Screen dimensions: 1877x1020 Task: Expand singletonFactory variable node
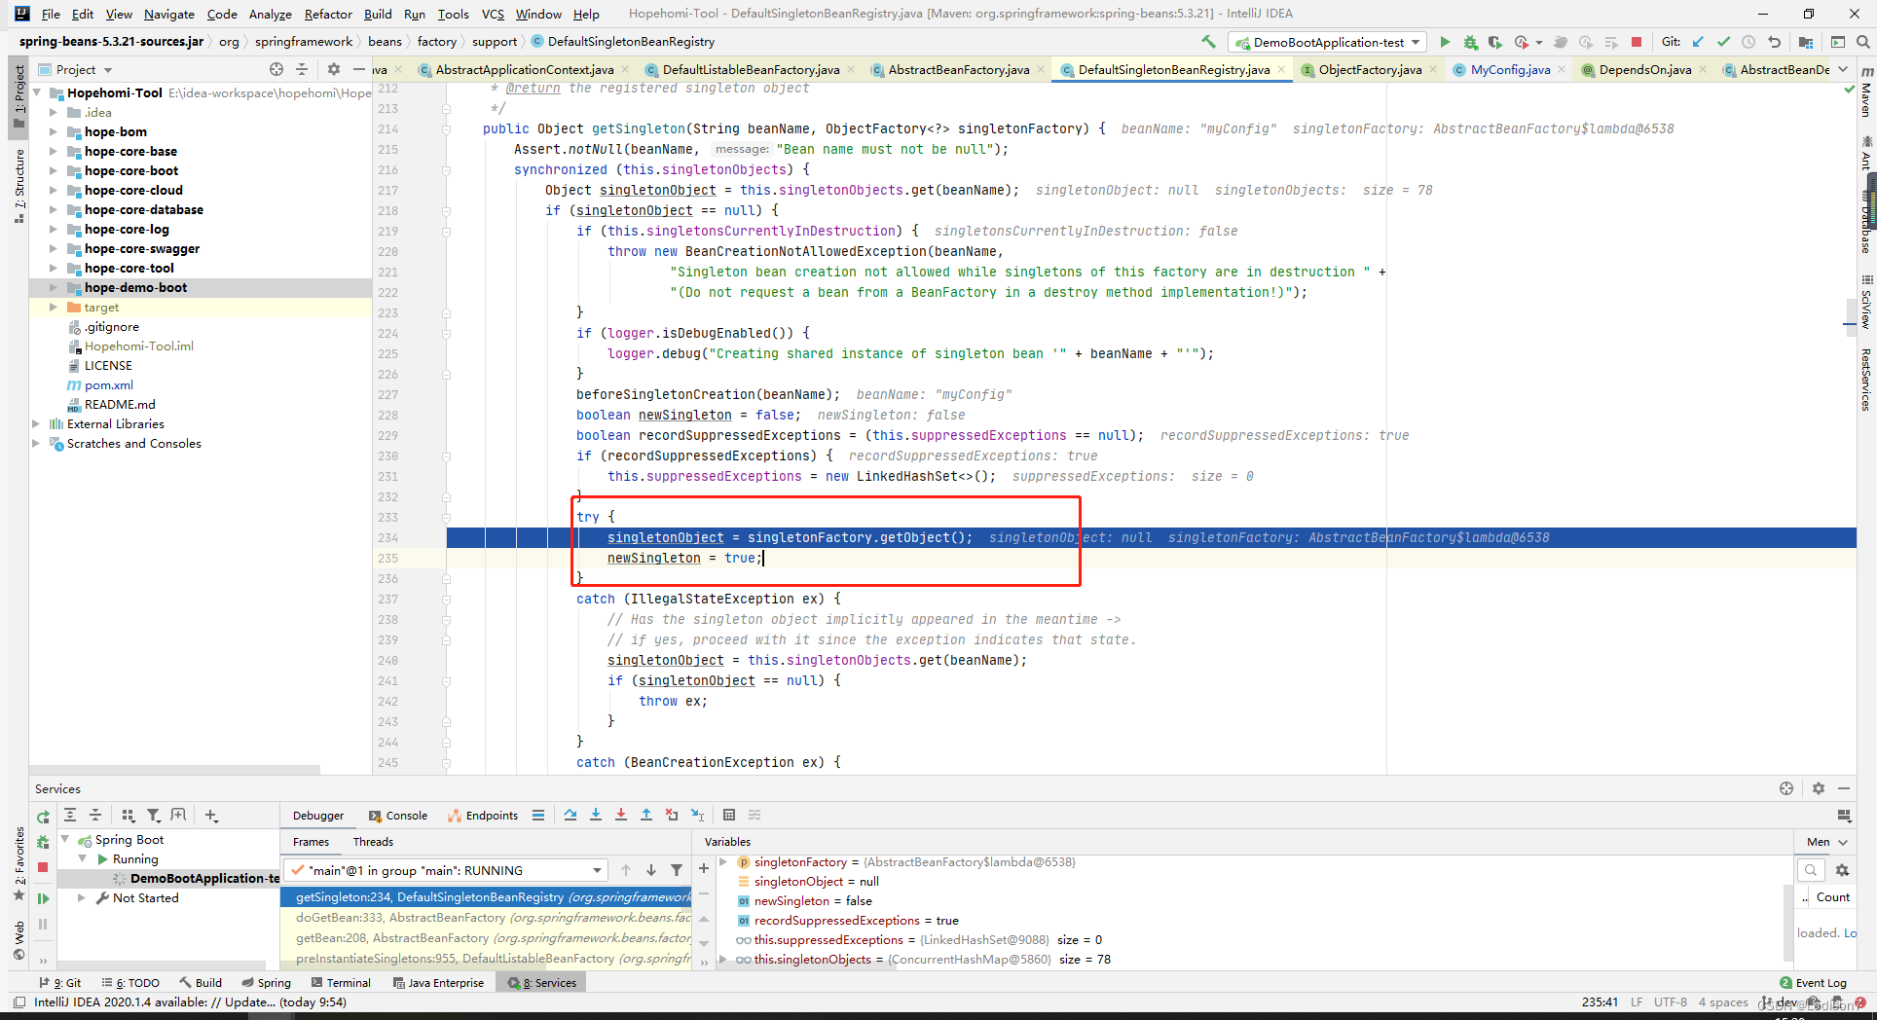click(x=723, y=861)
